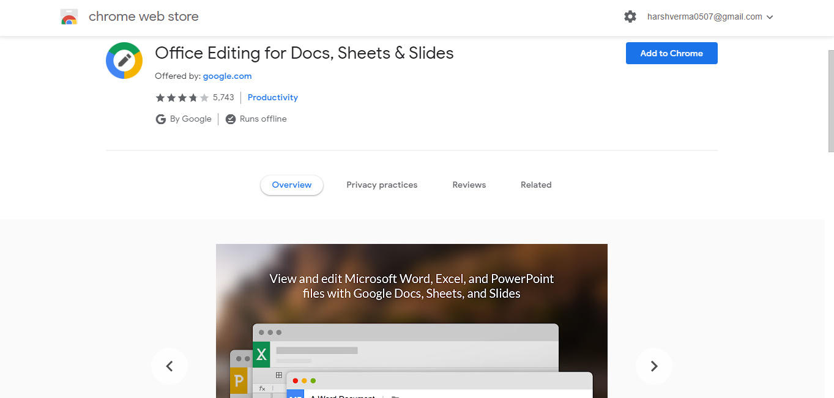Click the Runs offline checkmark icon
This screenshot has height=398, width=834.
[x=231, y=119]
